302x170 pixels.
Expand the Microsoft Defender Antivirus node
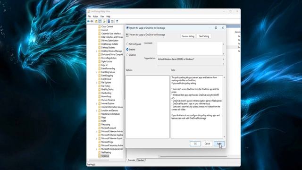point(97,132)
